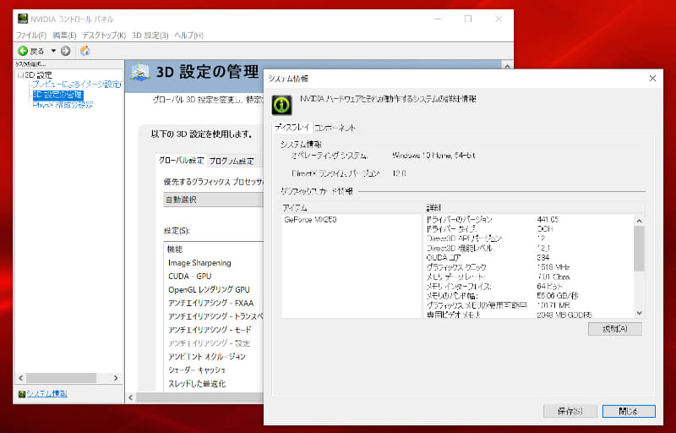Click the task pane horizontal scrollbar thumb
The image size is (676, 433).
(x=61, y=378)
